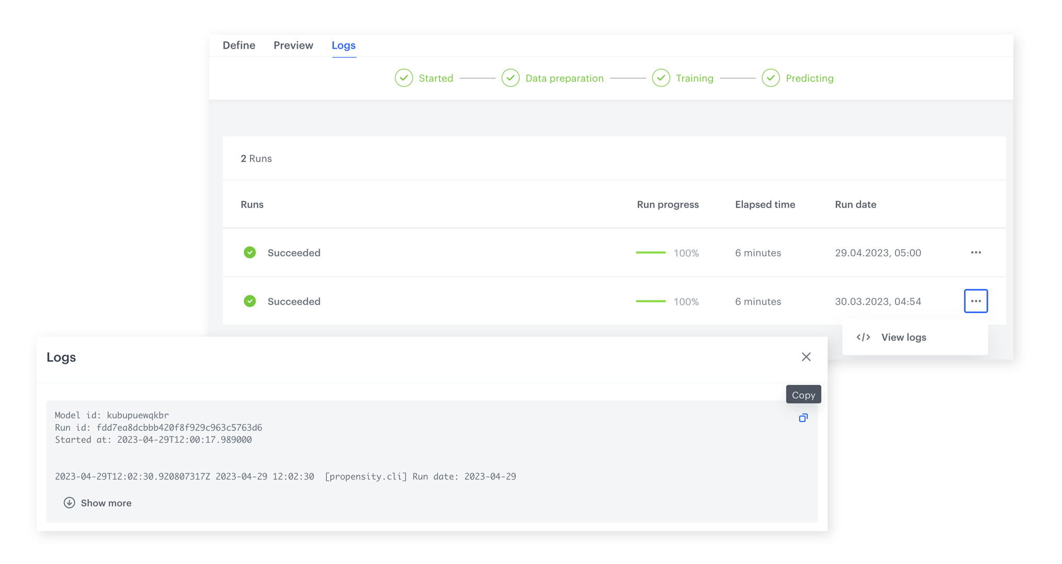Switch to the Preview tab
The image size is (1062, 564).
point(293,45)
